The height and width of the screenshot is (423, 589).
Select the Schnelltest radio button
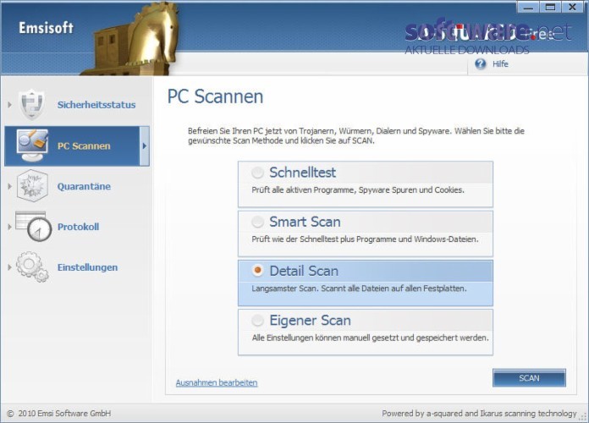pyautogui.click(x=257, y=173)
